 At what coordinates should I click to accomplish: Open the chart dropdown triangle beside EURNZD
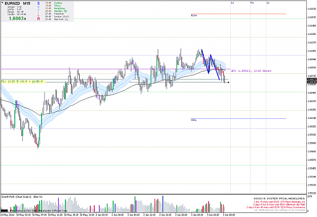pyautogui.click(x=3, y=3)
